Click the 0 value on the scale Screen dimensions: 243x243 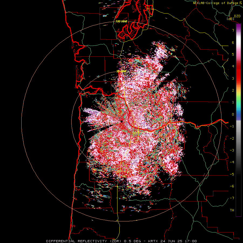[233, 114]
